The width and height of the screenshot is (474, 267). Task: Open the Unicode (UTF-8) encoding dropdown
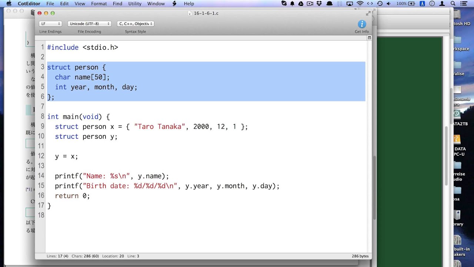(x=89, y=24)
